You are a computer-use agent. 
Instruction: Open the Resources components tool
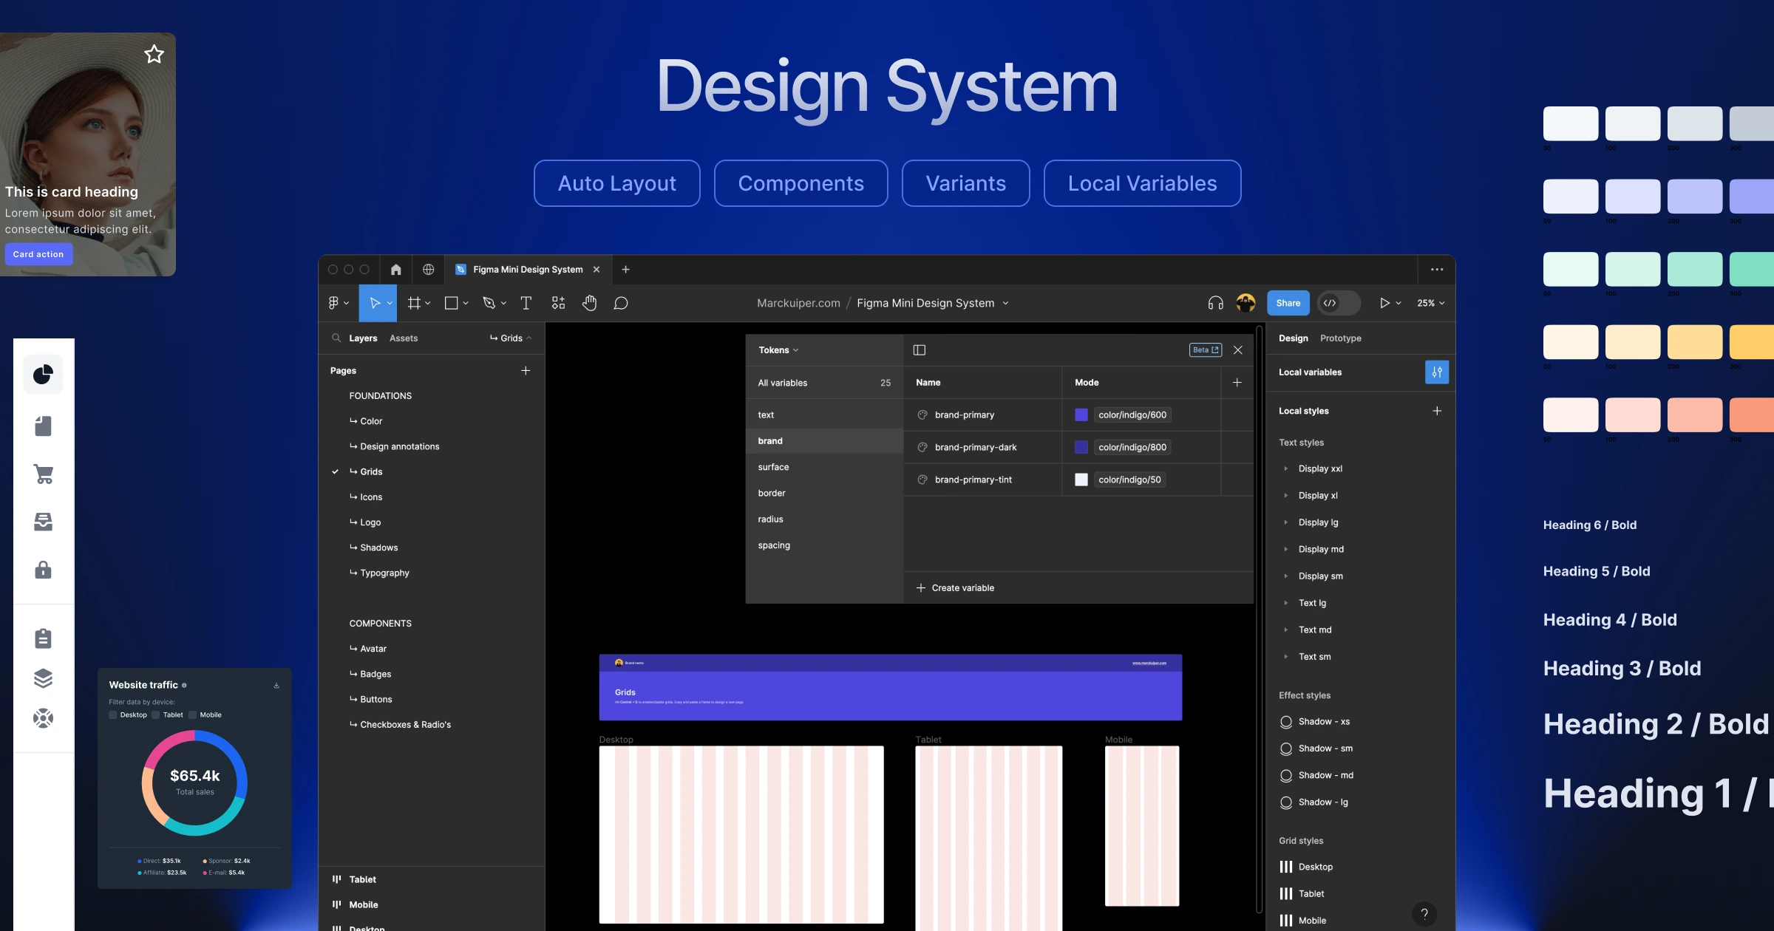(558, 303)
